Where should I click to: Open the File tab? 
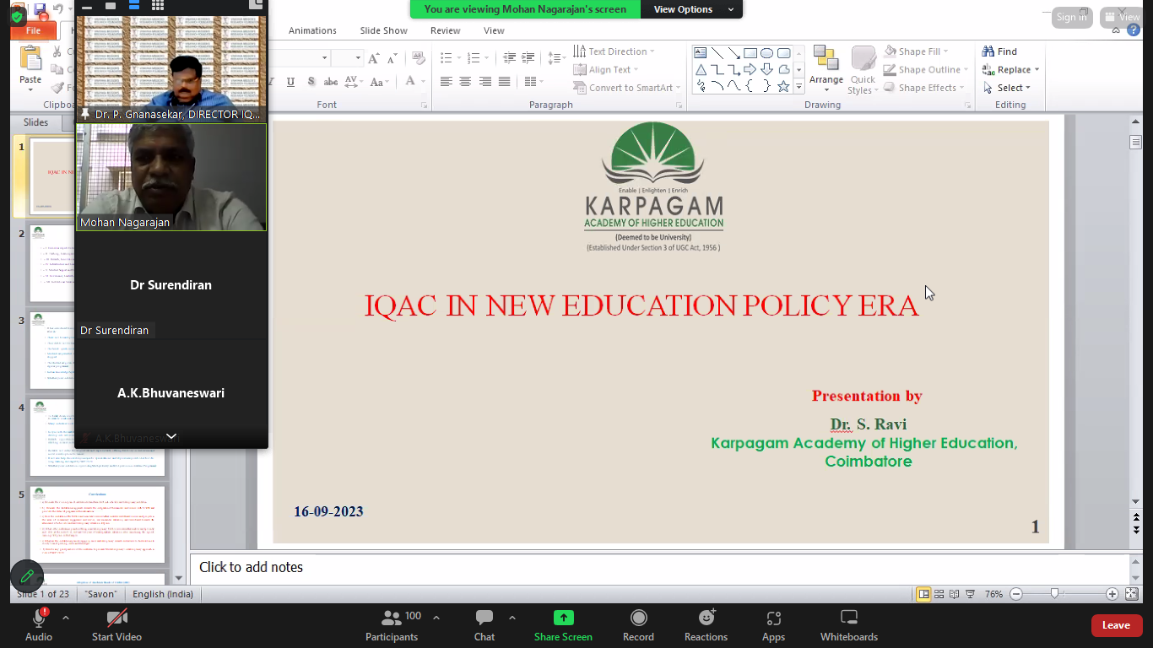tap(33, 30)
